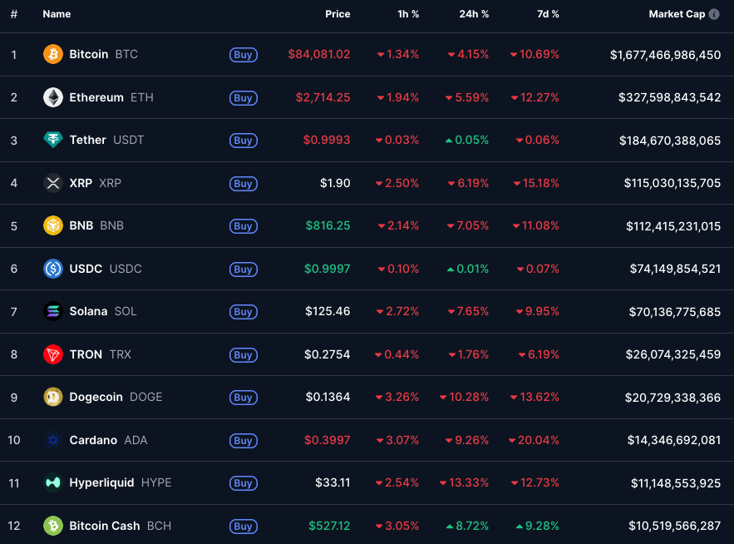
Task: Click Dogecoin 24h change 10.28%
Action: click(464, 397)
